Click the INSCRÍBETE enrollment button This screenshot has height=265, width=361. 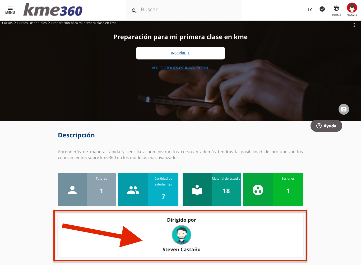click(181, 53)
